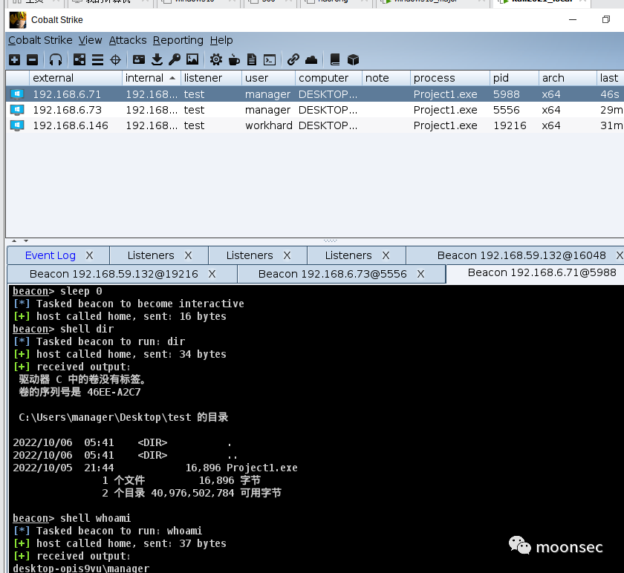Close the Beacon 192.168.59.132@19216 tab
The height and width of the screenshot is (573, 624).
[x=212, y=274]
